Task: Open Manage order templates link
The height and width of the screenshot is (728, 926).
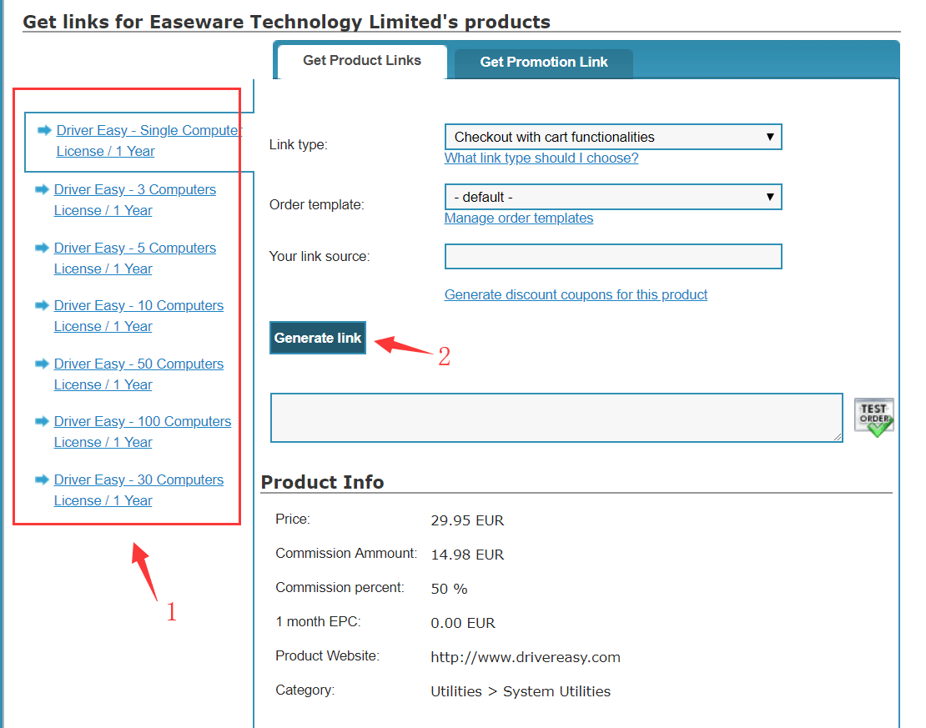Action: tap(519, 218)
